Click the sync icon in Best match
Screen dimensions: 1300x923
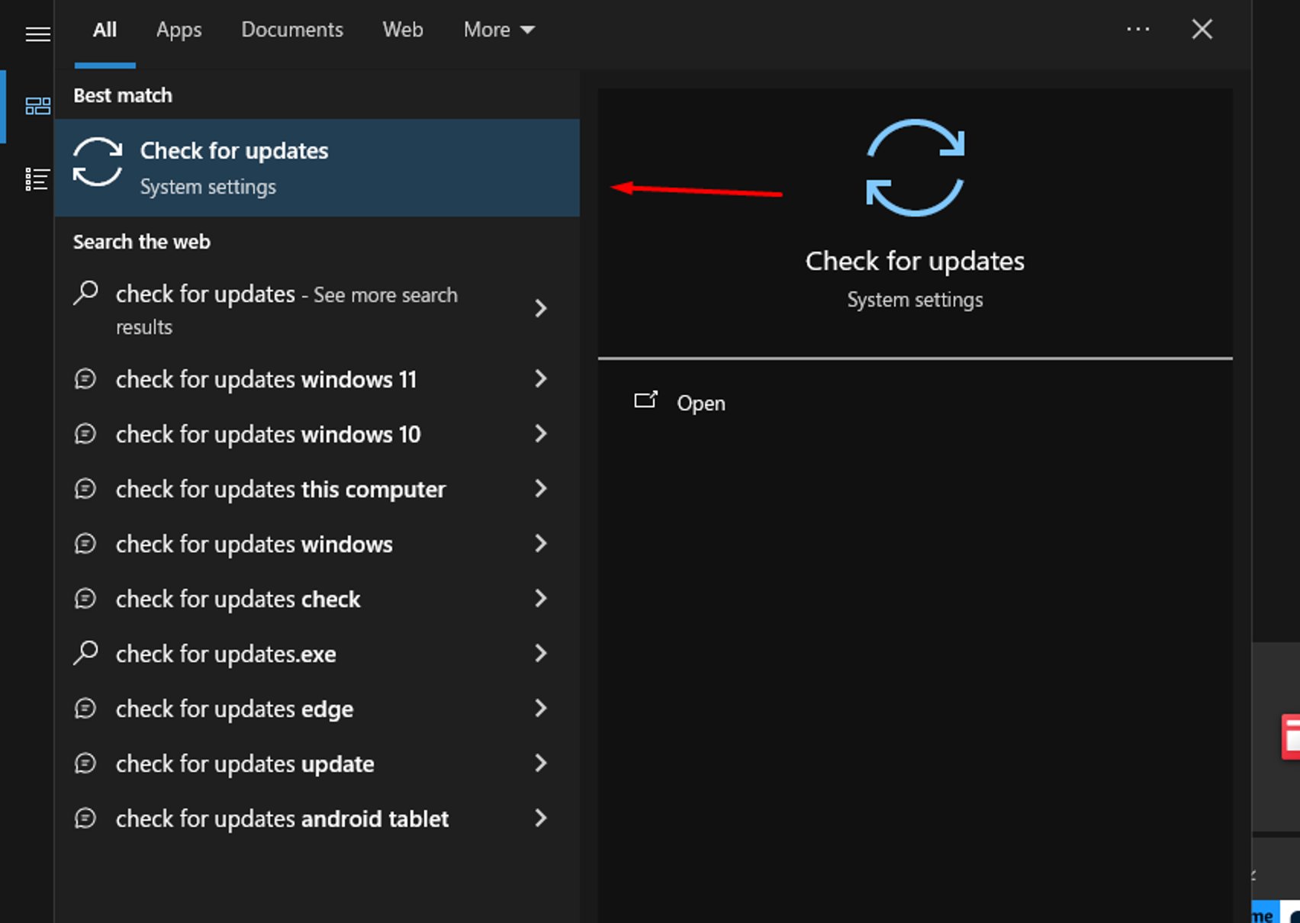[98, 162]
